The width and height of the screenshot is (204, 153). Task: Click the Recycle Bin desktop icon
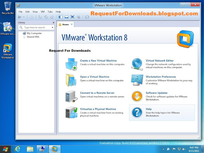coord(8,8)
